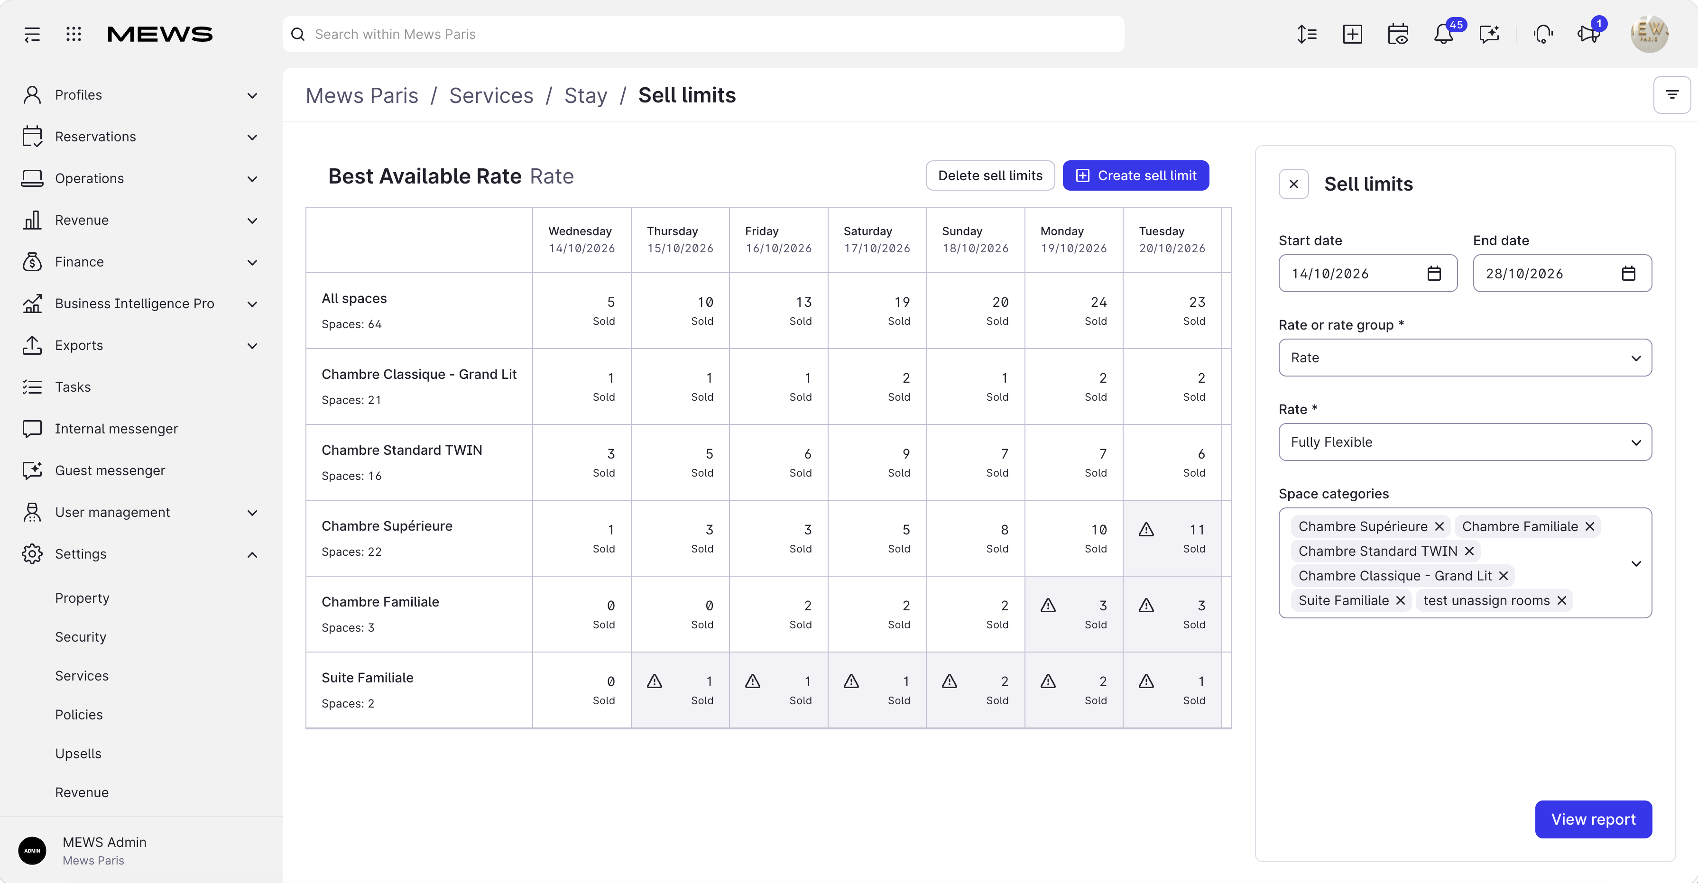
Task: Open the AI chat sparkle icon
Action: click(x=1489, y=34)
